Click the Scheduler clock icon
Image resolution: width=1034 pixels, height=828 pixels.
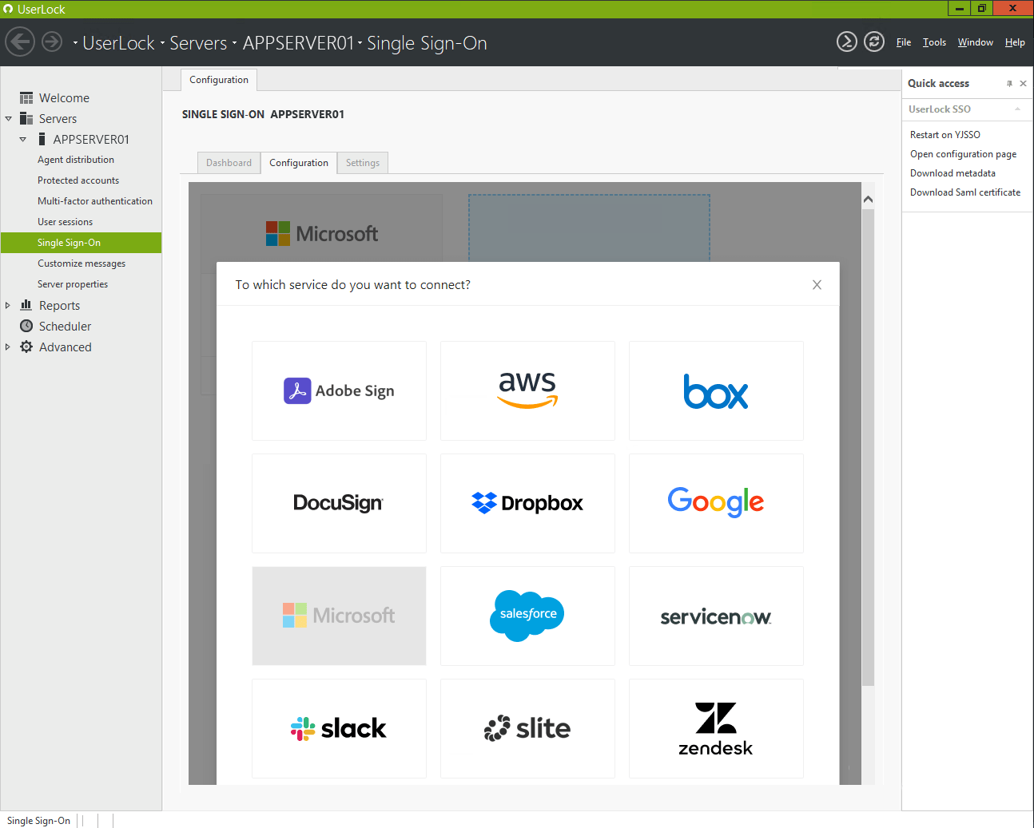click(x=26, y=326)
